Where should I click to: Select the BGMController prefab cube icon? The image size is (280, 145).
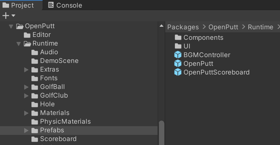pos(178,55)
